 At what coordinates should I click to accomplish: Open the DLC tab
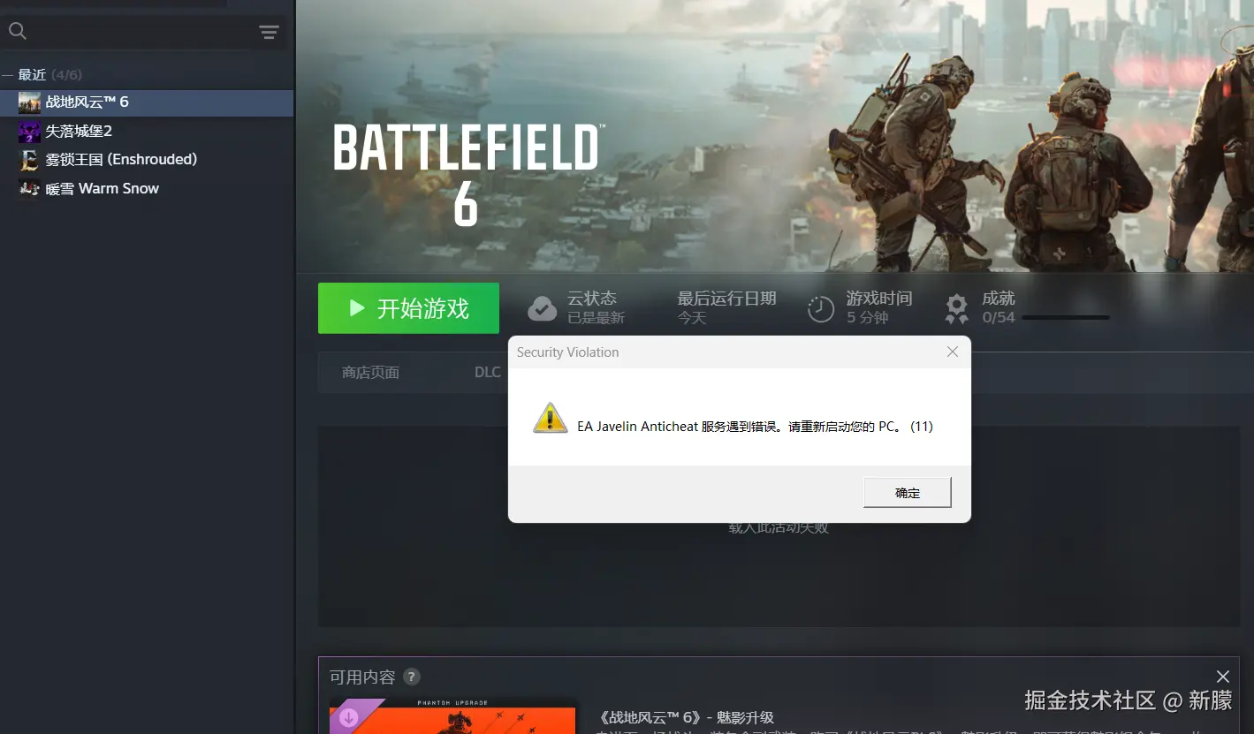[487, 373]
